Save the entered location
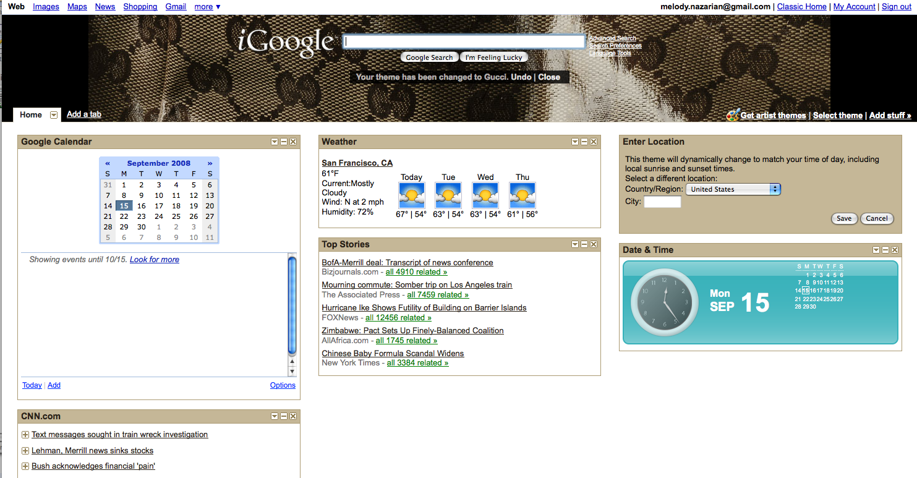917x478 pixels. [844, 218]
